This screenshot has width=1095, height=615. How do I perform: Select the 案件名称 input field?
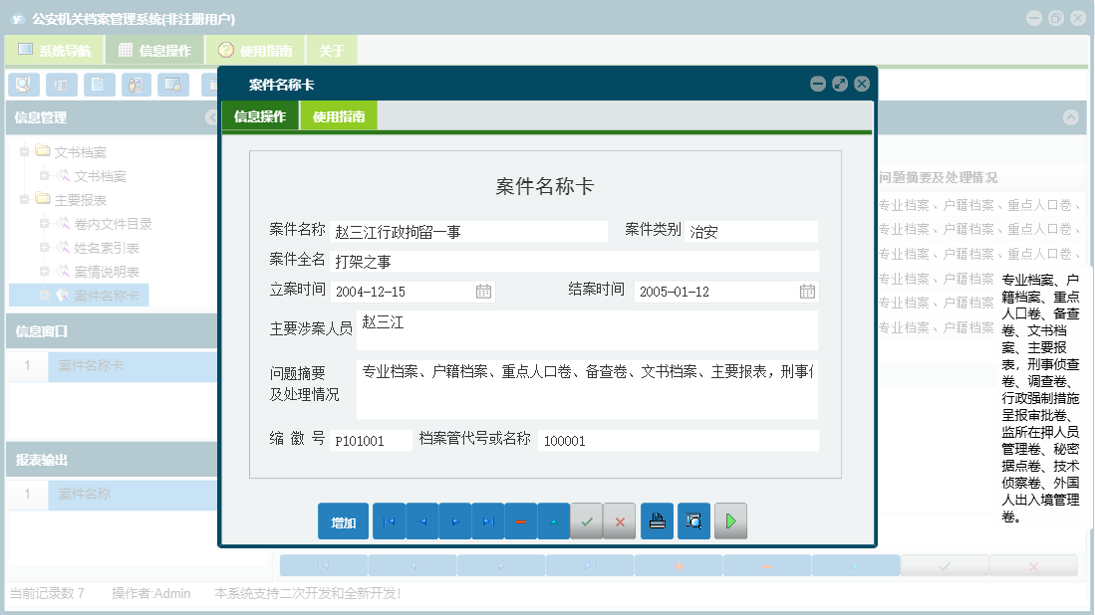click(x=478, y=231)
